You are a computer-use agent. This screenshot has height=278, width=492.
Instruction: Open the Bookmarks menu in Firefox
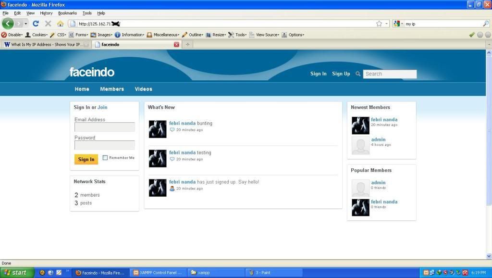coord(67,13)
